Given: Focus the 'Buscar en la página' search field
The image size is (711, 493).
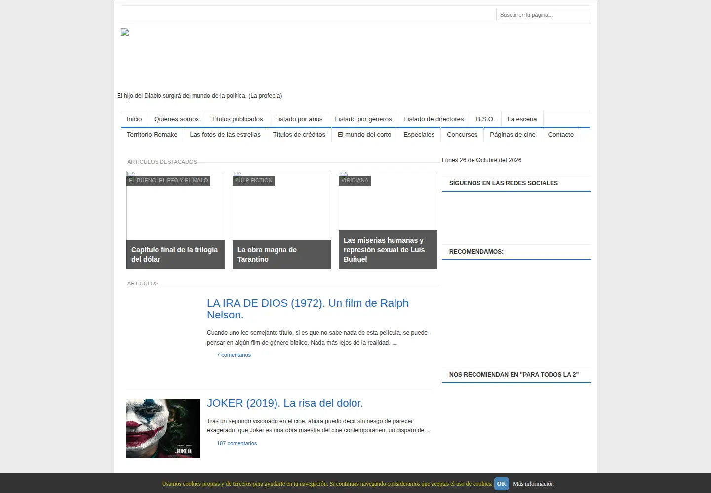Looking at the screenshot, I should (543, 15).
